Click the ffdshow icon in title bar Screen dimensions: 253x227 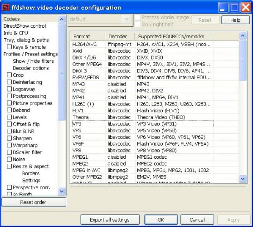coord(6,7)
